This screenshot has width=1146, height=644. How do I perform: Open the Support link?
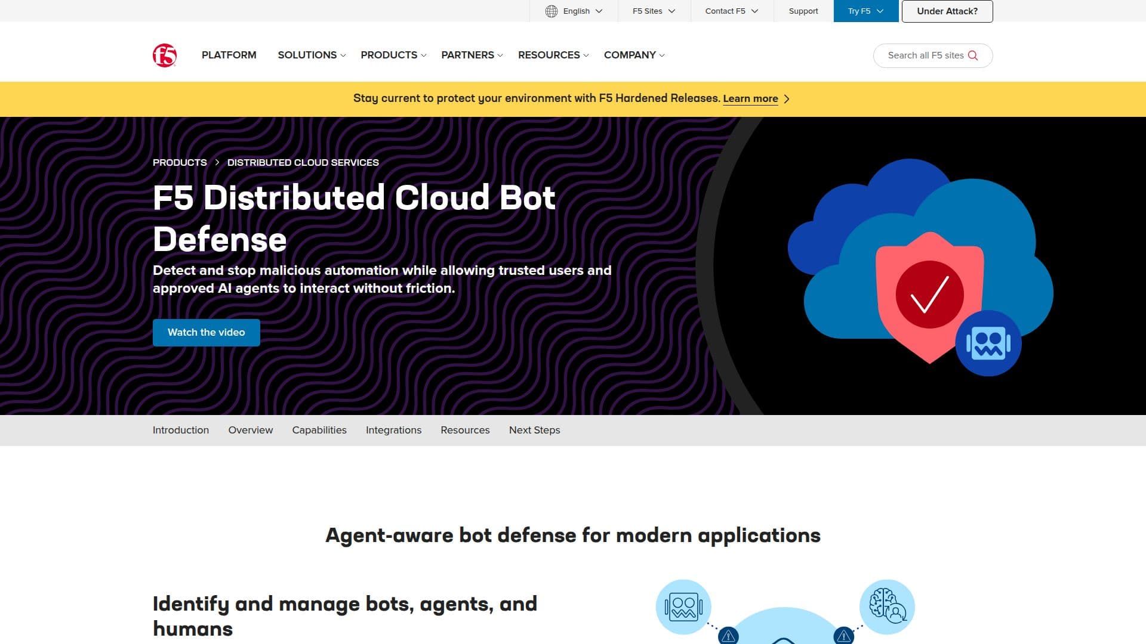point(803,11)
